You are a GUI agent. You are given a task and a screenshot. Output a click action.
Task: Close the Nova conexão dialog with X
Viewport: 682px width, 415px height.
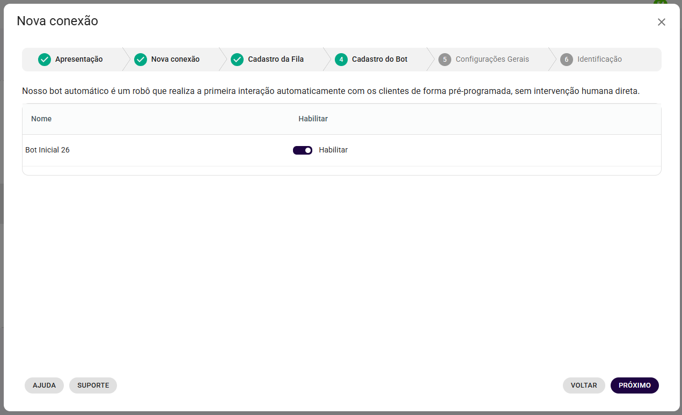[661, 22]
